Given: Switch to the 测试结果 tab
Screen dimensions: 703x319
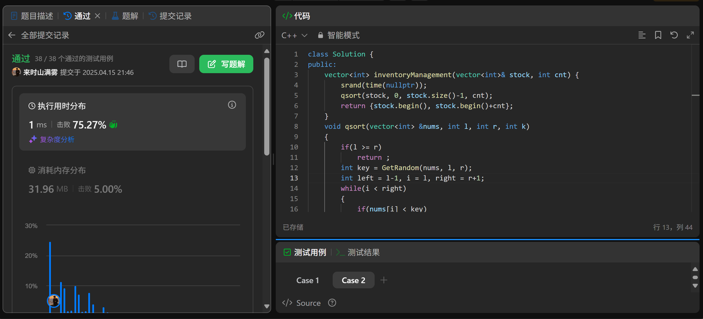Looking at the screenshot, I should point(358,252).
